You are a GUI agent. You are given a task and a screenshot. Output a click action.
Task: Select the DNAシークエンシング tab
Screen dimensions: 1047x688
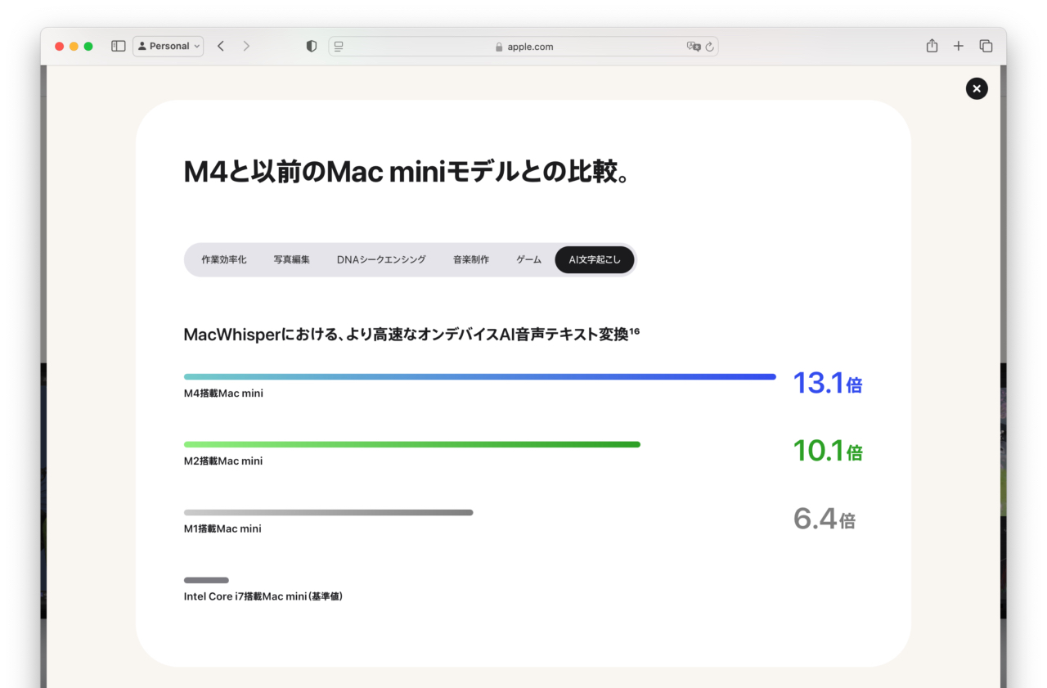click(381, 259)
